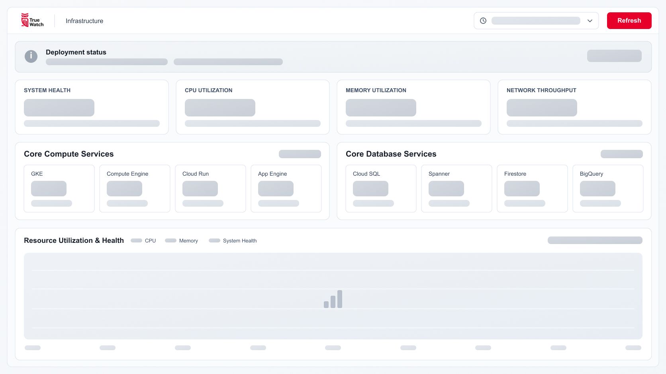Image resolution: width=666 pixels, height=374 pixels.
Task: Select the CPU Utilization card
Action: click(x=253, y=107)
